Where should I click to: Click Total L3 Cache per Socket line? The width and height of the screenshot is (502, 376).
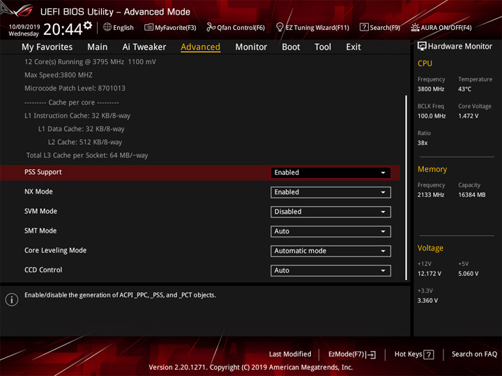tap(87, 155)
